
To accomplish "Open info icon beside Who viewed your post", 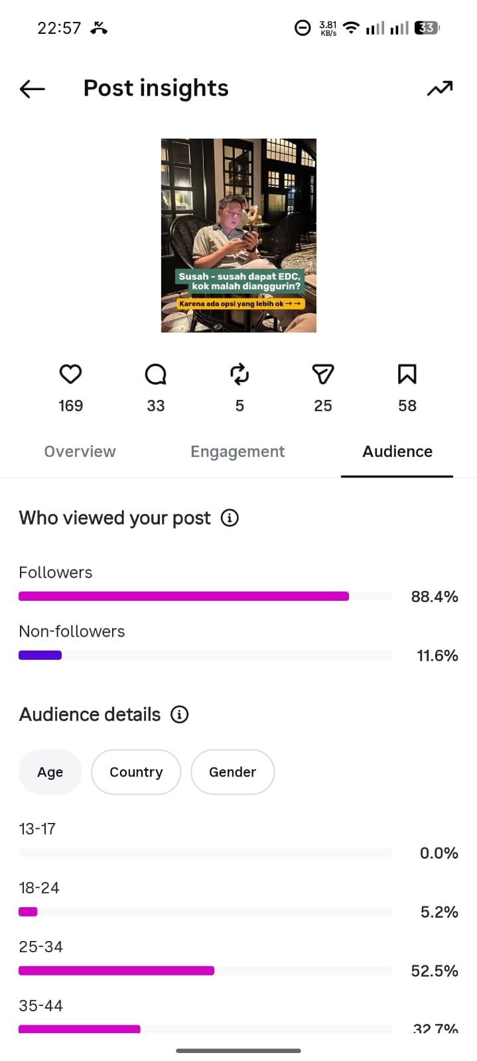I will pos(230,518).
